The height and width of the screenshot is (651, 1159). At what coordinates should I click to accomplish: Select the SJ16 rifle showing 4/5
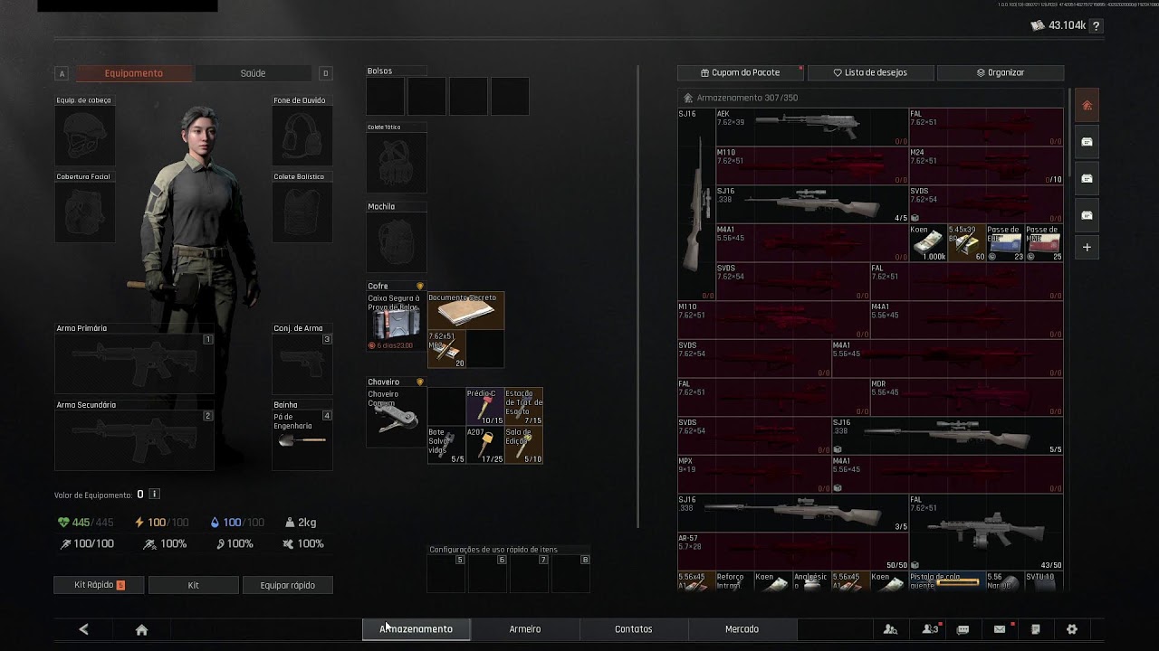click(812, 204)
